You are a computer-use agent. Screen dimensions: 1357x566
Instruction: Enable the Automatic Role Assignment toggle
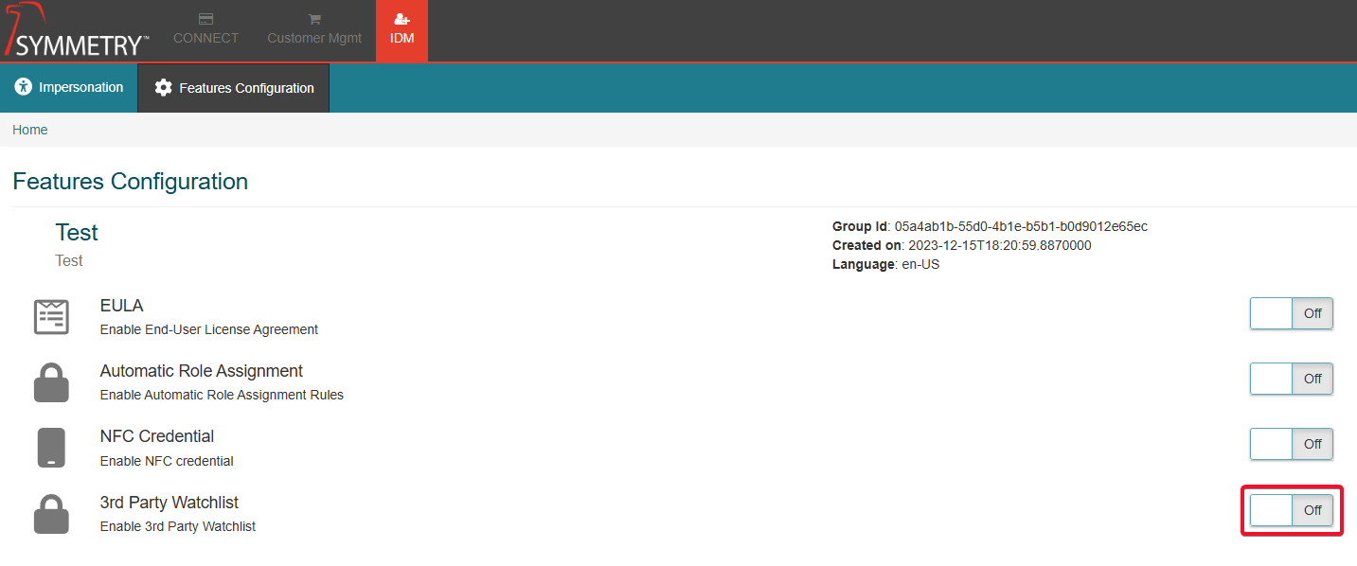click(1292, 379)
